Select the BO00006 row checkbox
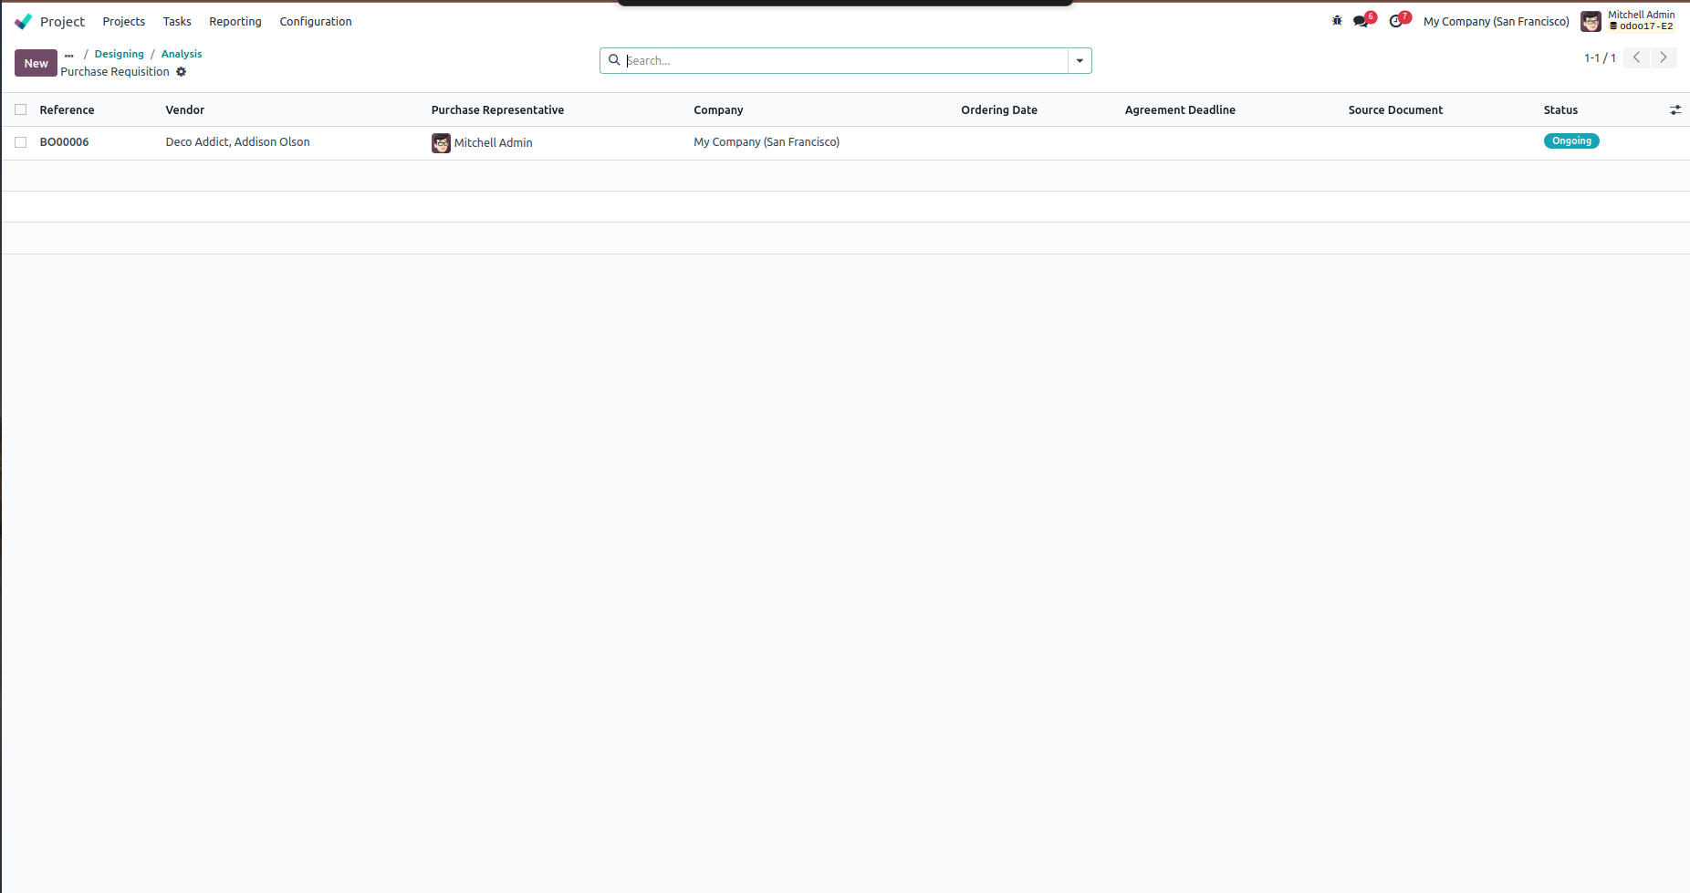Viewport: 1690px width, 893px height. click(20, 142)
